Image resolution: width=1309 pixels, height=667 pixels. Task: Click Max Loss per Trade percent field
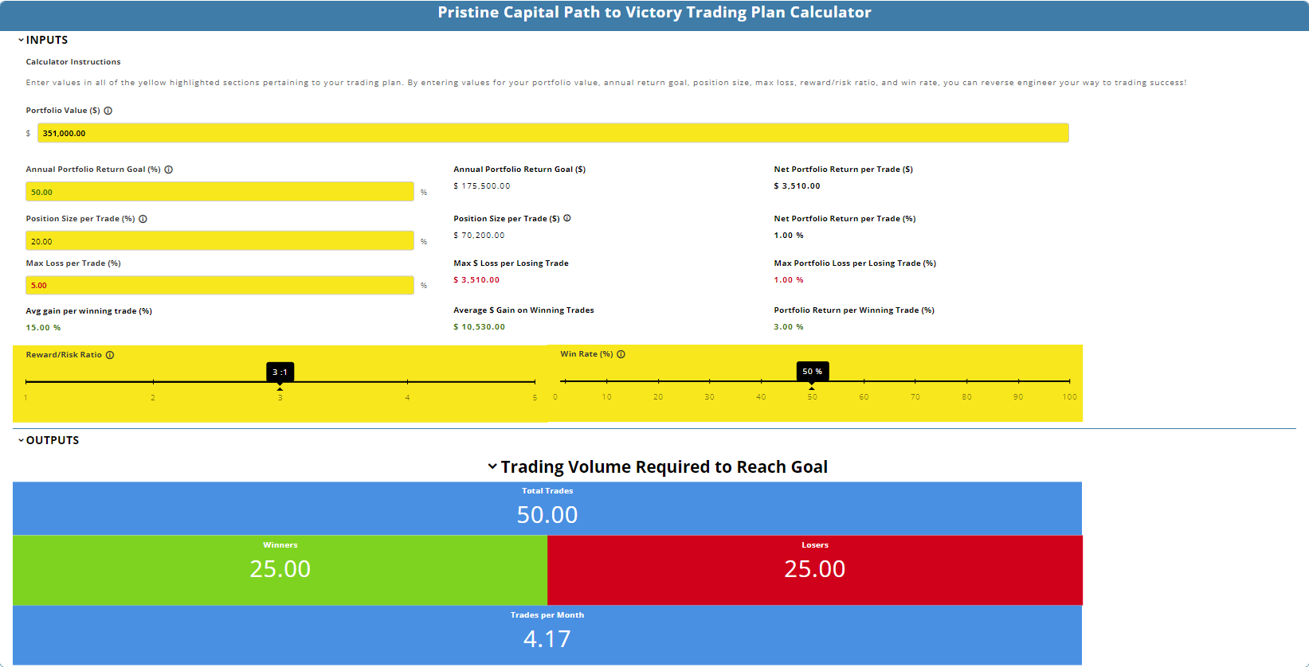click(220, 285)
